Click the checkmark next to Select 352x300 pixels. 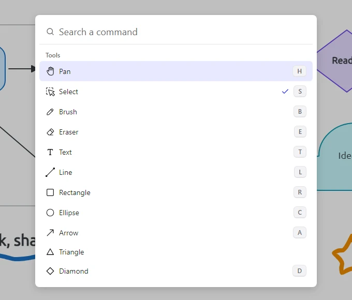[285, 92]
